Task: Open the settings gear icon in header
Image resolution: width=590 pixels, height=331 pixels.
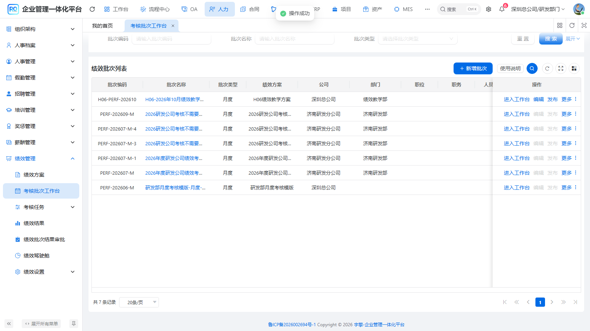Action: (x=489, y=9)
